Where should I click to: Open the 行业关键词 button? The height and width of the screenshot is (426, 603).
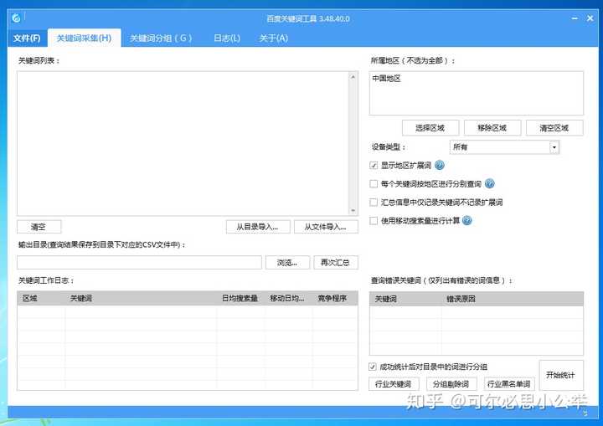(393, 384)
